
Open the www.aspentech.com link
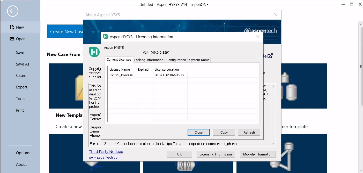(105, 157)
